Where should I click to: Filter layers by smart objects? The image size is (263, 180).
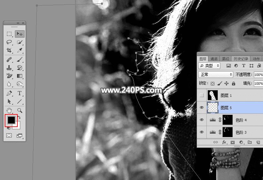(x=259, y=66)
